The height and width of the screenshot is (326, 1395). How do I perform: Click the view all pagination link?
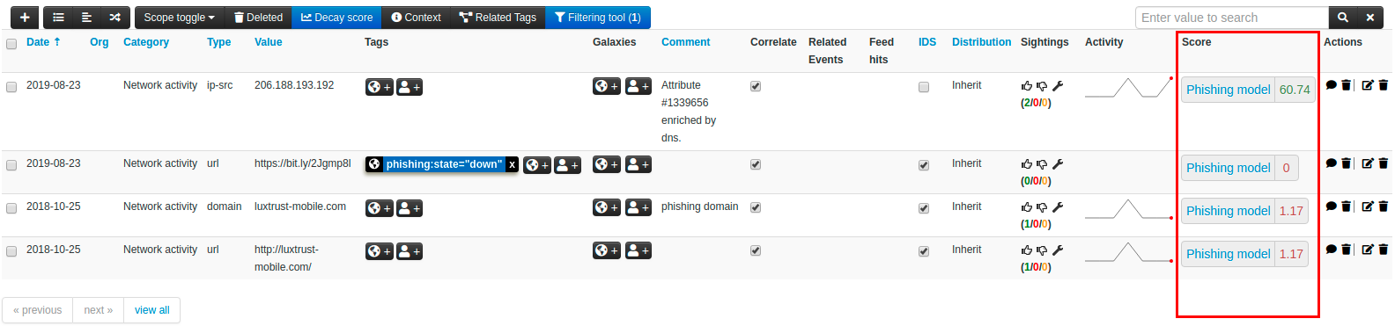(x=152, y=310)
